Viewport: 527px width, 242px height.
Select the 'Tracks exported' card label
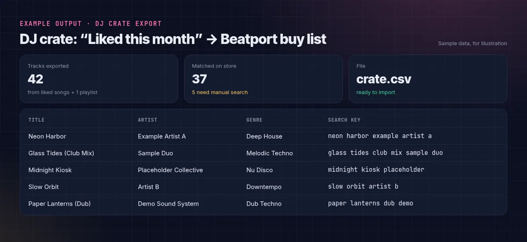click(48, 66)
